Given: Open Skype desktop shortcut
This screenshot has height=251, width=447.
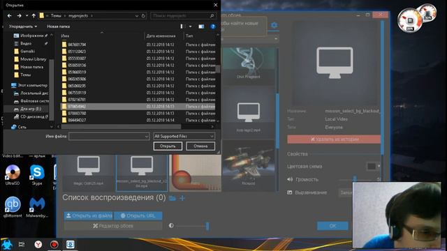Looking at the screenshot, I should click(x=37, y=175).
